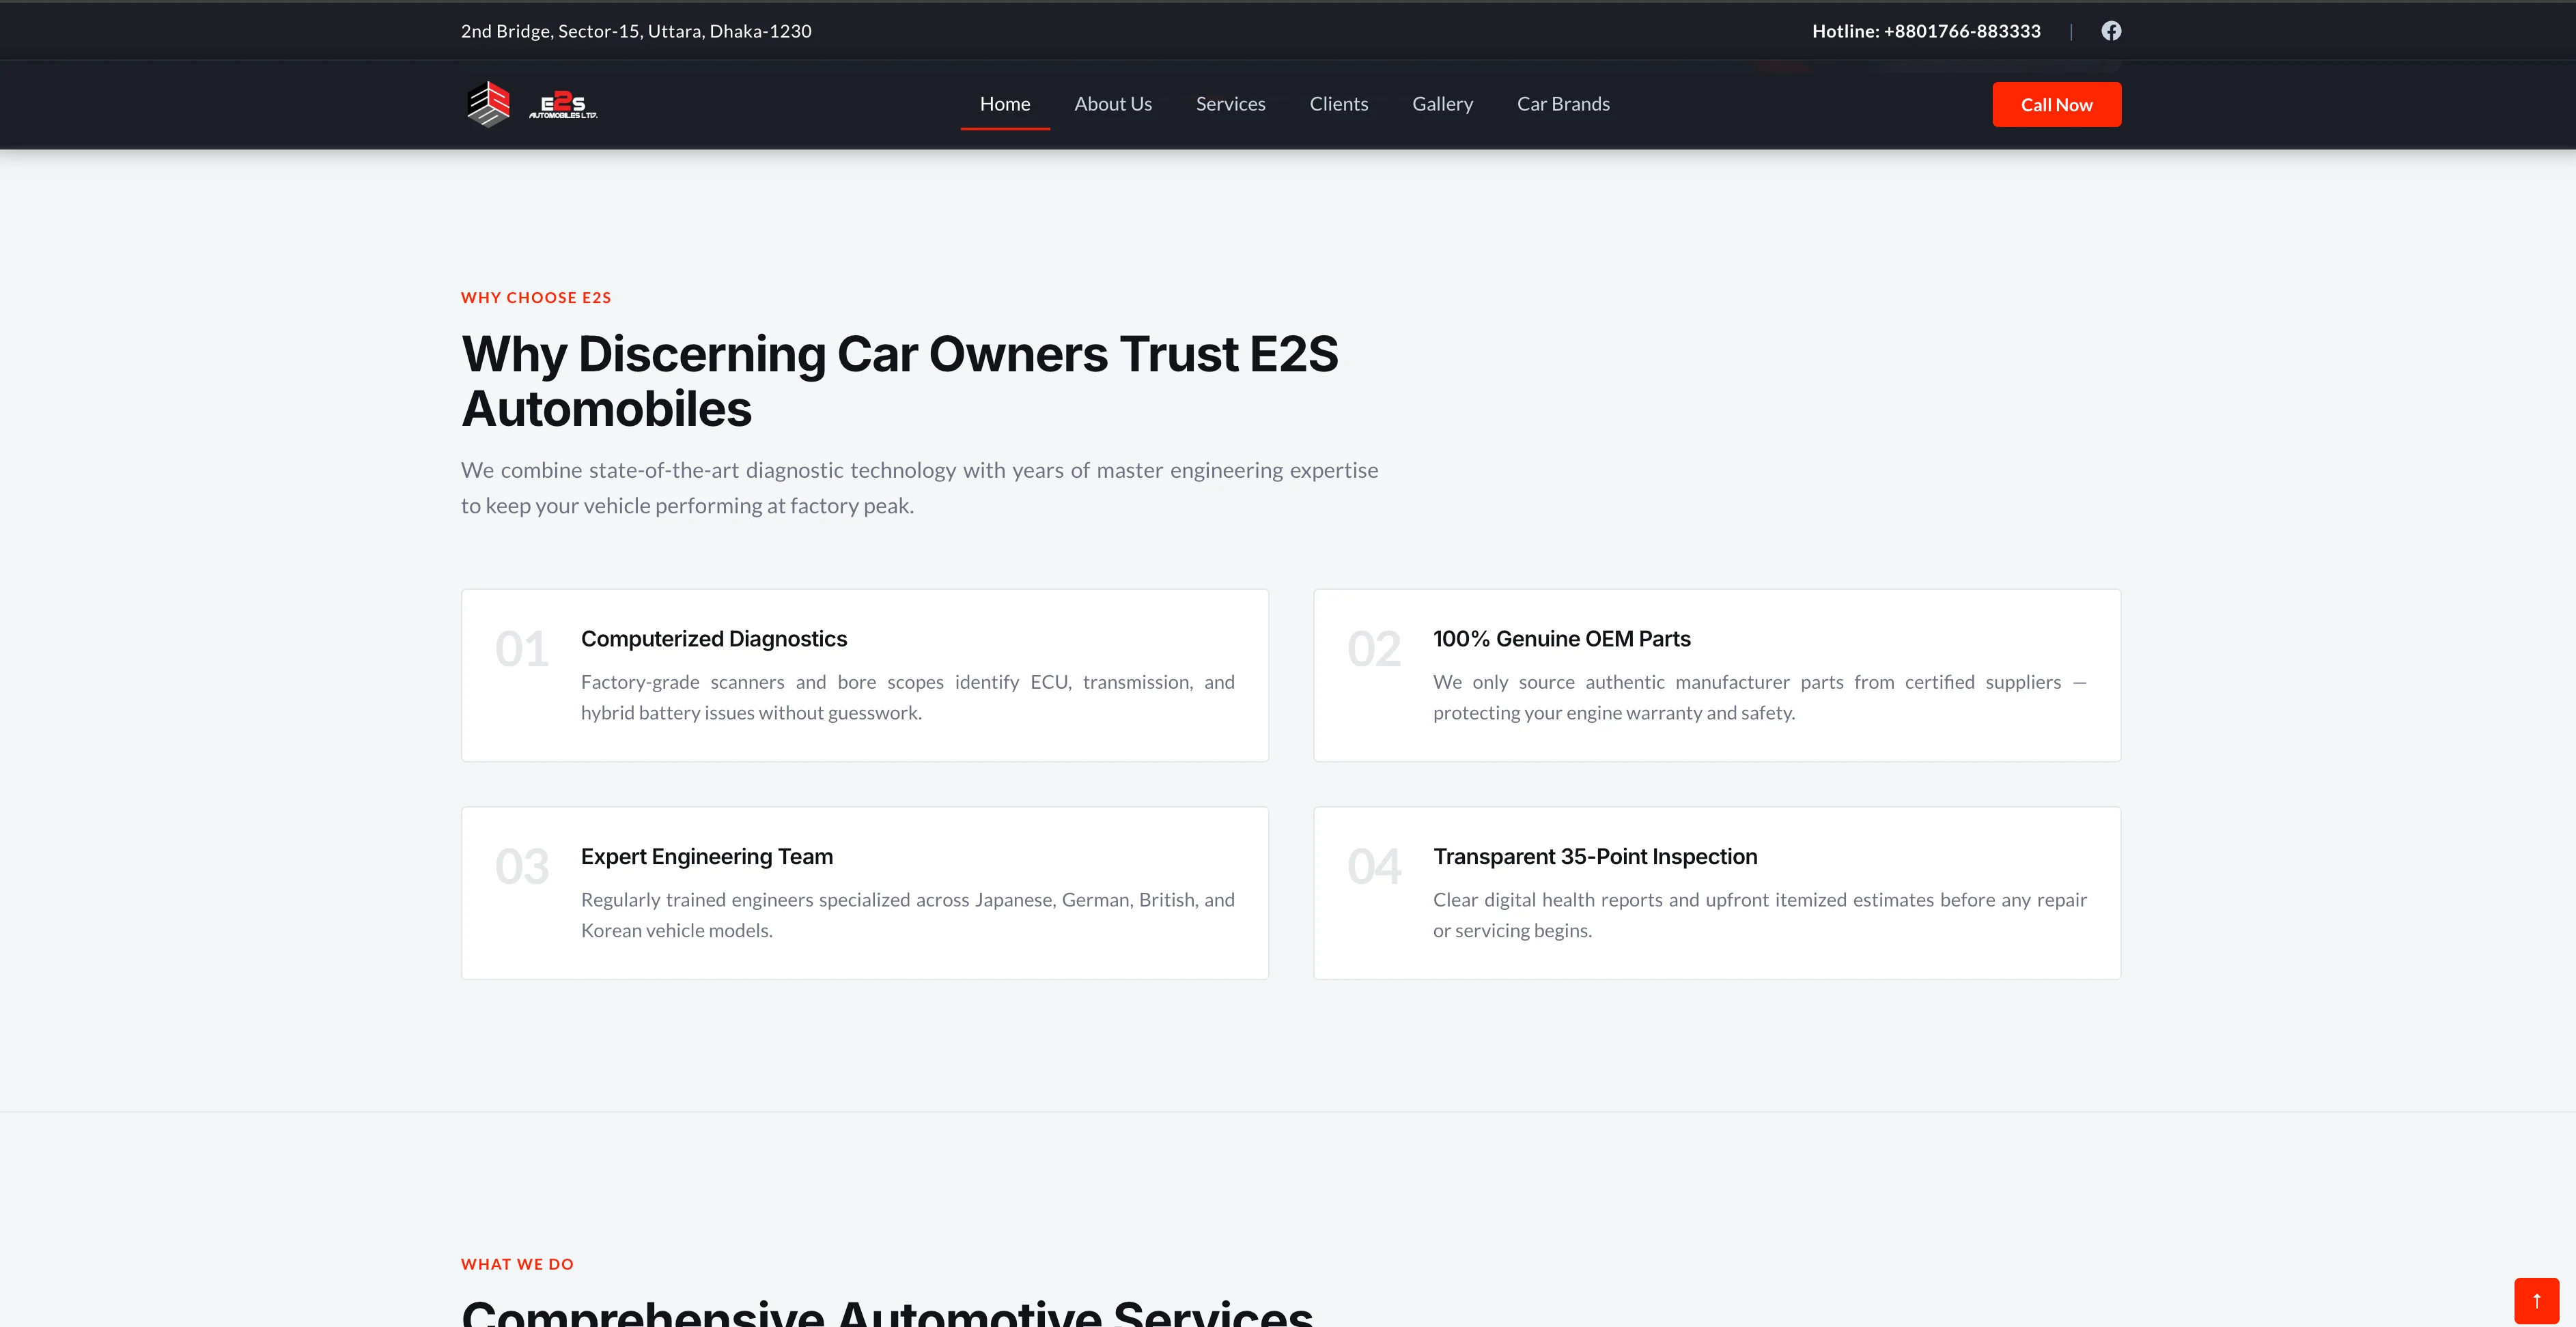Select the 100% Genuine OEM Parts title
Screen dimensions: 2576x1327
pyautogui.click(x=1562, y=638)
